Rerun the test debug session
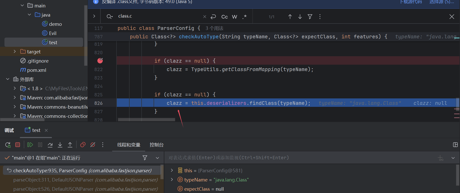Viewport: 460px width, 193px height. 8,145
